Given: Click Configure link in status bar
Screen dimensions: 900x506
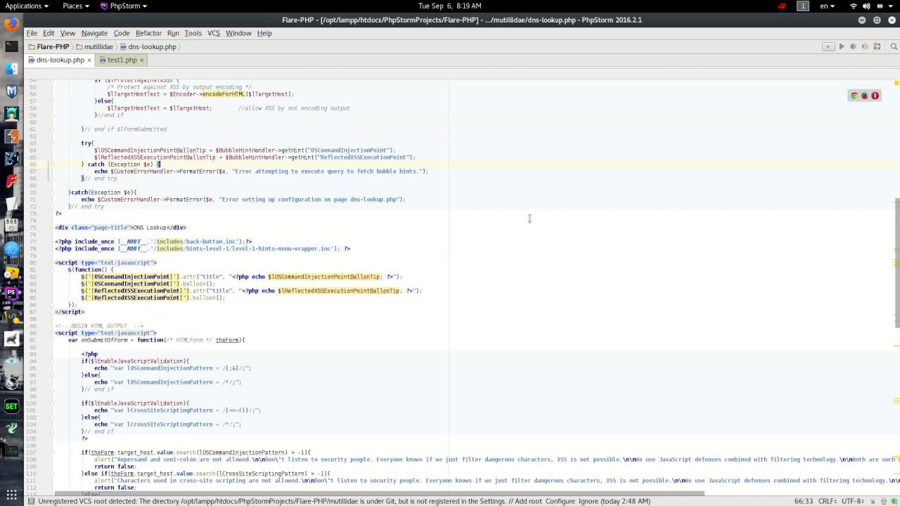Looking at the screenshot, I should [560, 501].
